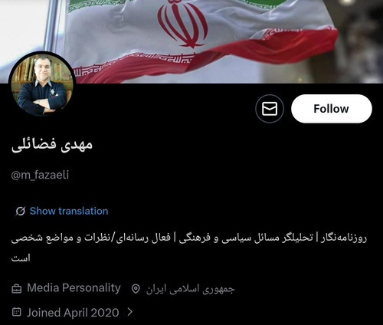Click the word است ending the bio
This screenshot has width=383, height=325.
click(x=21, y=258)
